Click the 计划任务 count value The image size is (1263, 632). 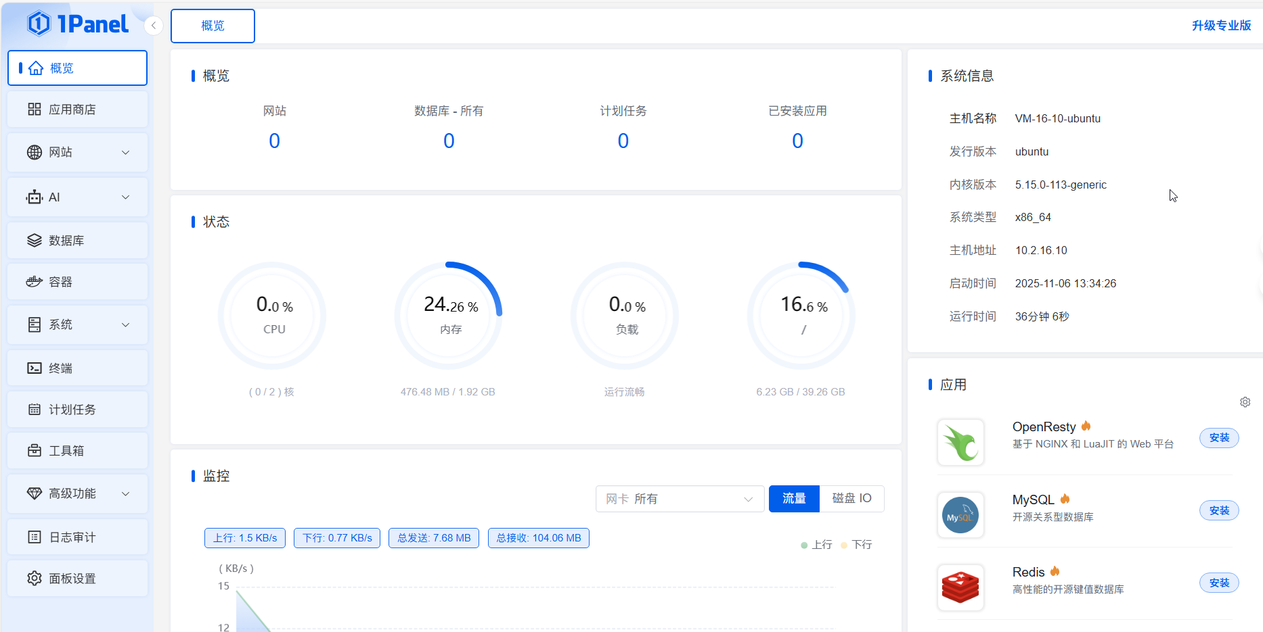coord(623,141)
